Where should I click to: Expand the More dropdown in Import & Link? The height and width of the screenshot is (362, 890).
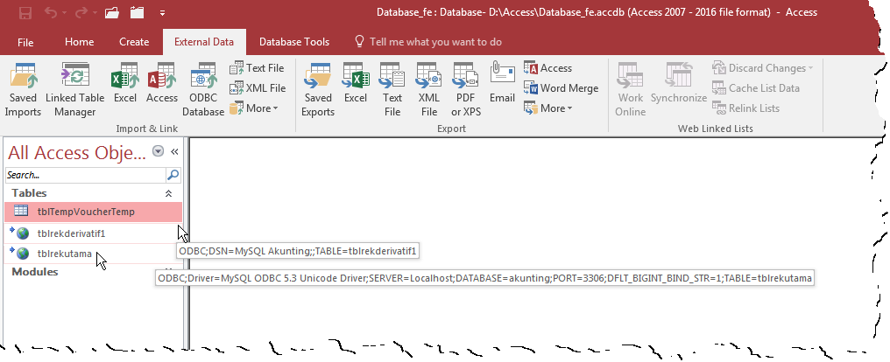(254, 108)
